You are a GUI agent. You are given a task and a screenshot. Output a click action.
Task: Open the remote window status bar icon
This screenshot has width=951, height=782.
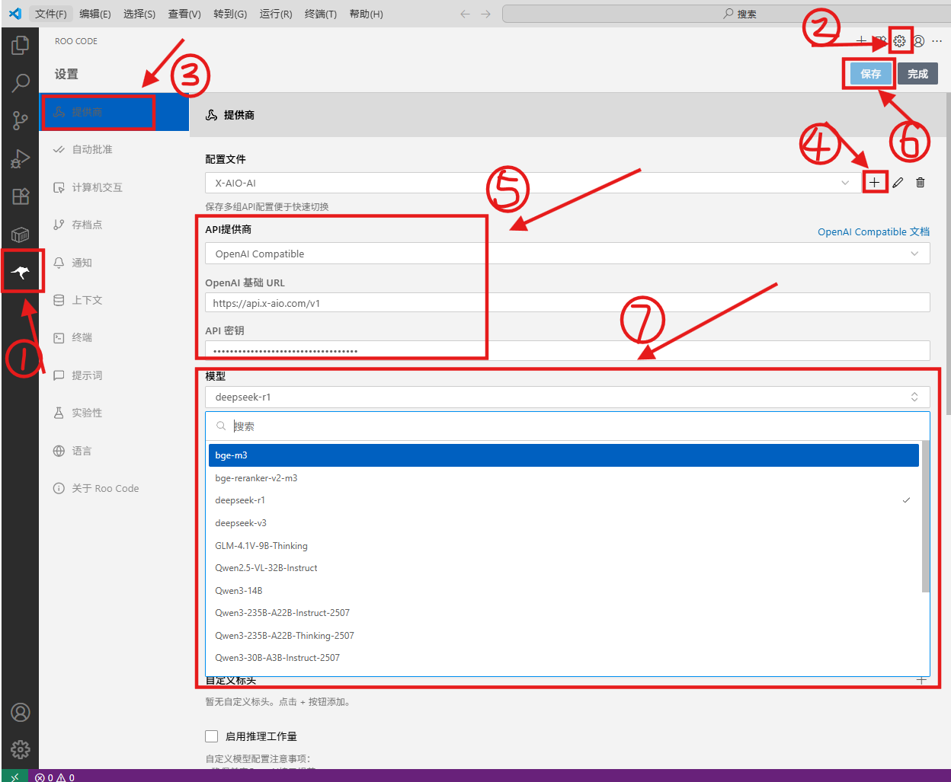pyautogui.click(x=14, y=777)
